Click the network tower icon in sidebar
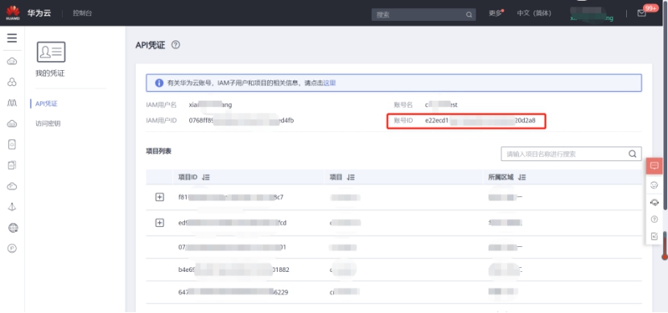The width and height of the screenshot is (668, 313). 12,207
